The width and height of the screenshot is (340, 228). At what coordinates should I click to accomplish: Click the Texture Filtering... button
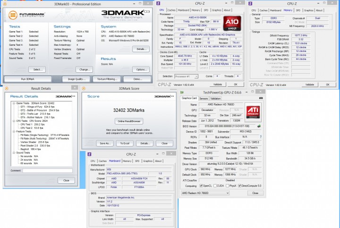coord(107,79)
